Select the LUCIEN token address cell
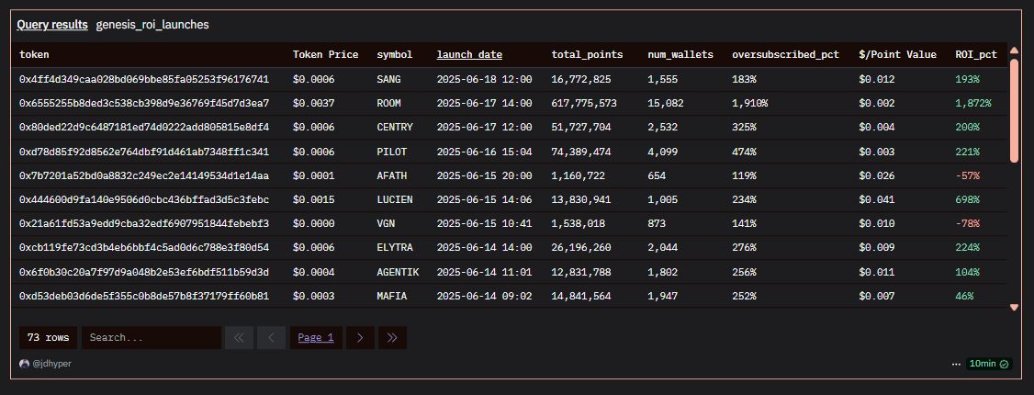 point(144,200)
